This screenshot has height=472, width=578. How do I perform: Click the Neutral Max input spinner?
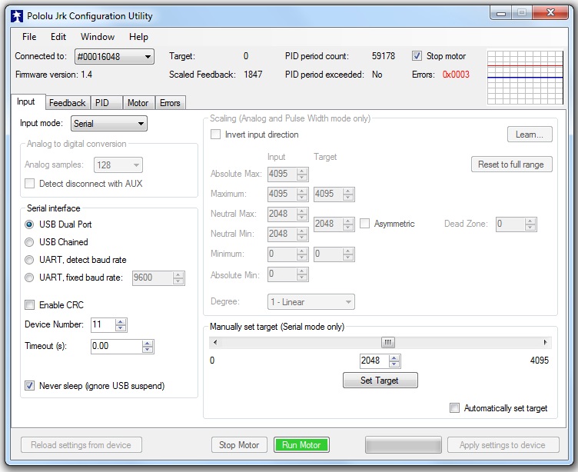[x=302, y=214]
